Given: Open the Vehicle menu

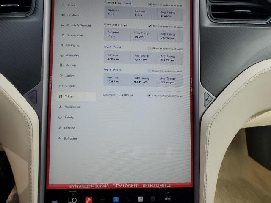Looking at the screenshot, I should [71, 66].
